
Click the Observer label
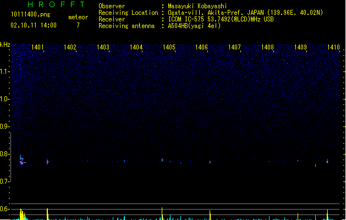click(x=112, y=6)
